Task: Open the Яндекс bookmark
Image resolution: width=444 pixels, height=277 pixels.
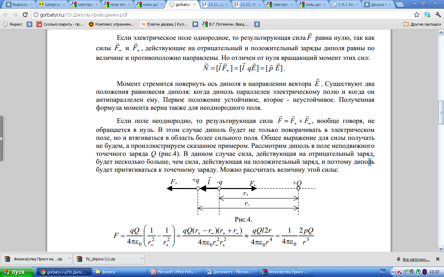Action: pos(13,24)
